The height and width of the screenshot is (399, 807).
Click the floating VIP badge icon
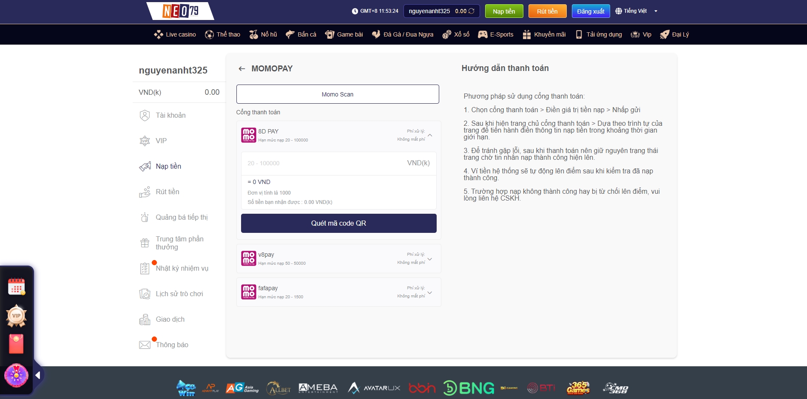pyautogui.click(x=17, y=316)
